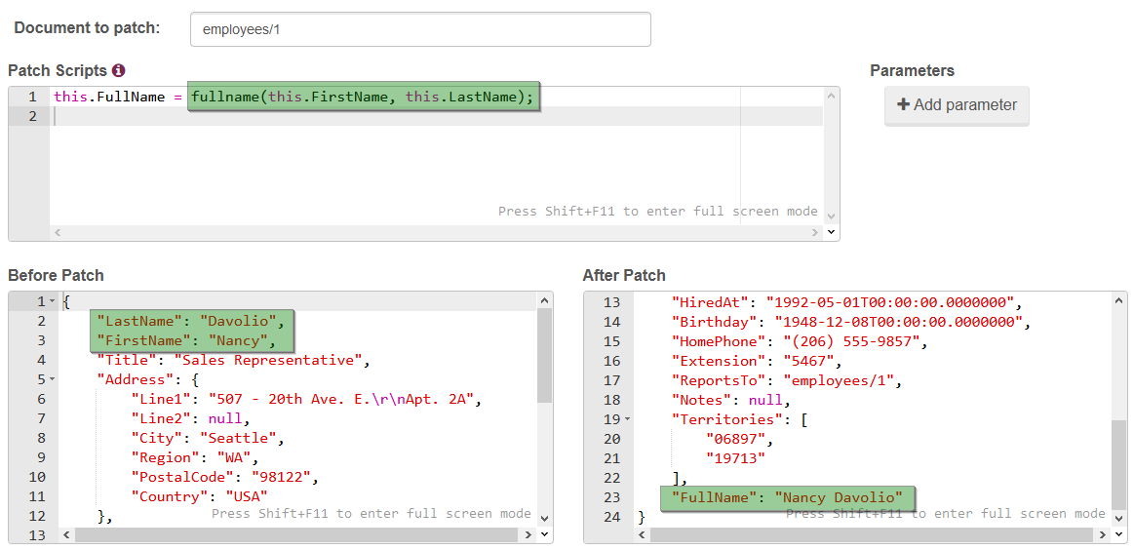Image resolution: width=1134 pixels, height=550 pixels.
Task: Click the "Line2": null line
Action: [x=190, y=418]
